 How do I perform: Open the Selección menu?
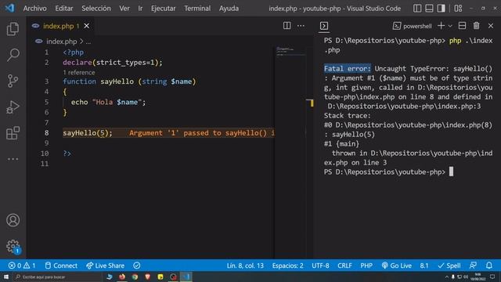(96, 9)
